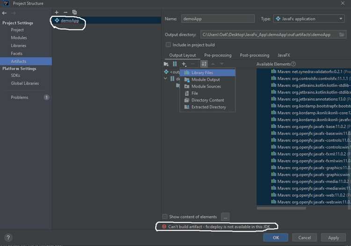Switch to the Output Layout tab
The width and height of the screenshot is (351, 246).
(x=183, y=55)
